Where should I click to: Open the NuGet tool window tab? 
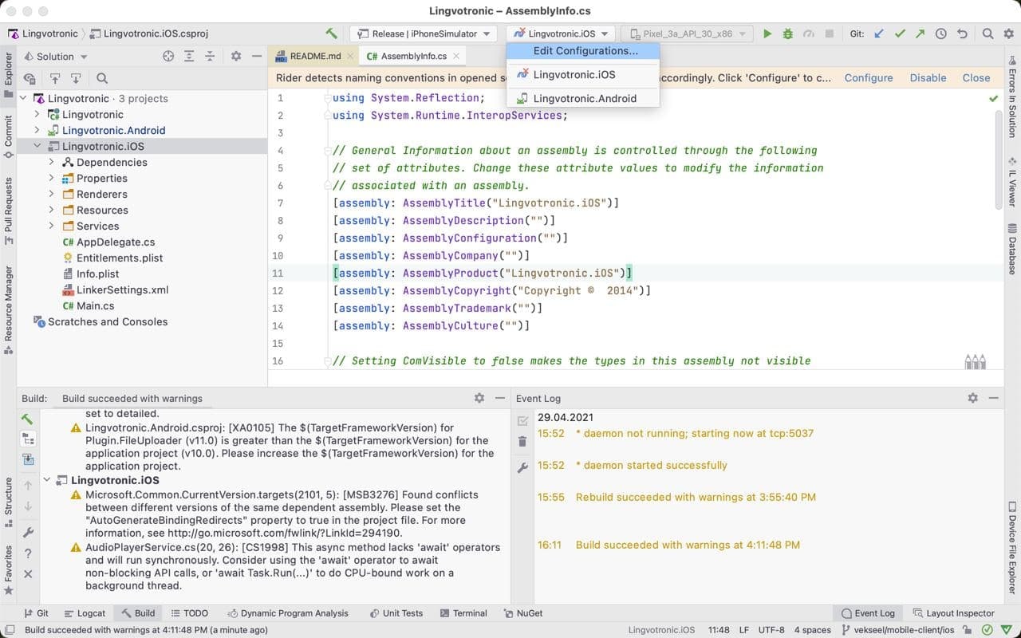522,613
